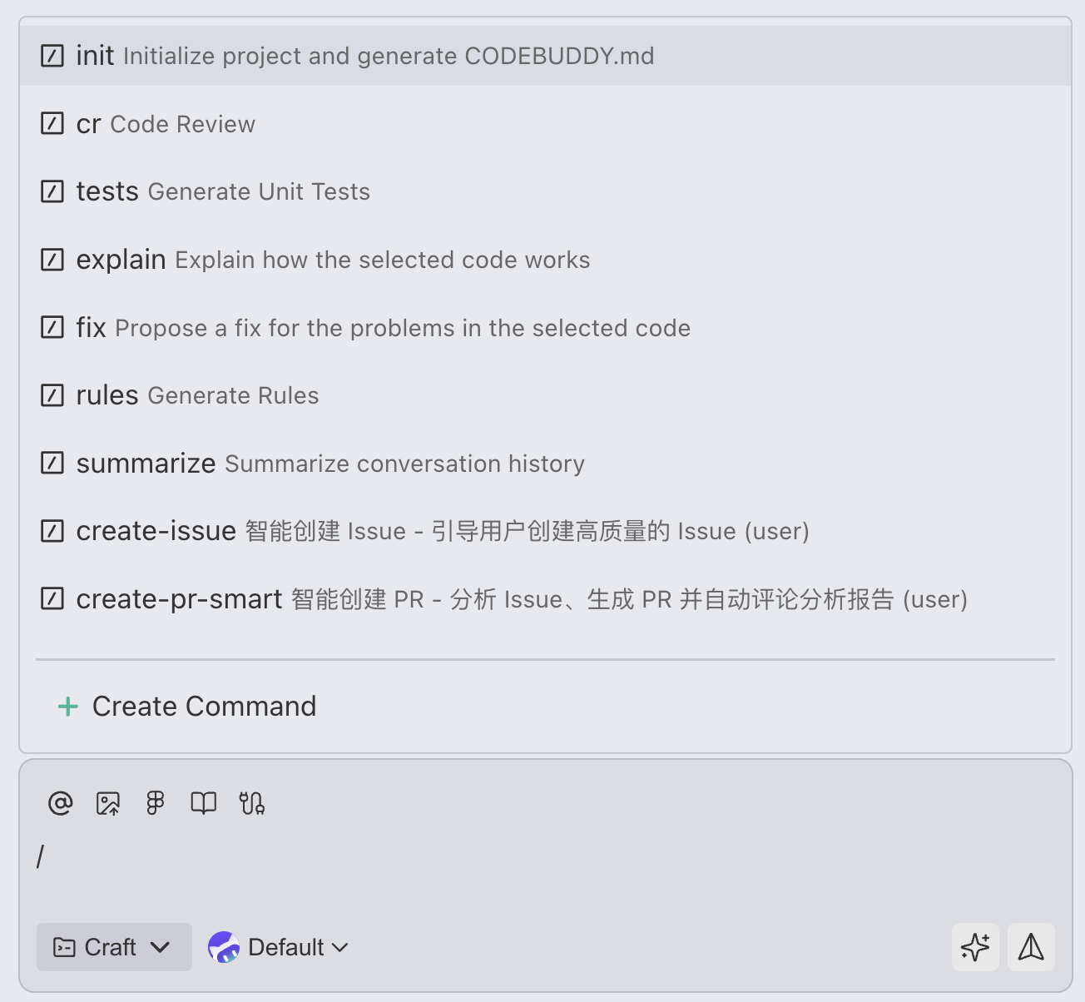Select the Figma integration icon
1085x1002 pixels.
154,803
